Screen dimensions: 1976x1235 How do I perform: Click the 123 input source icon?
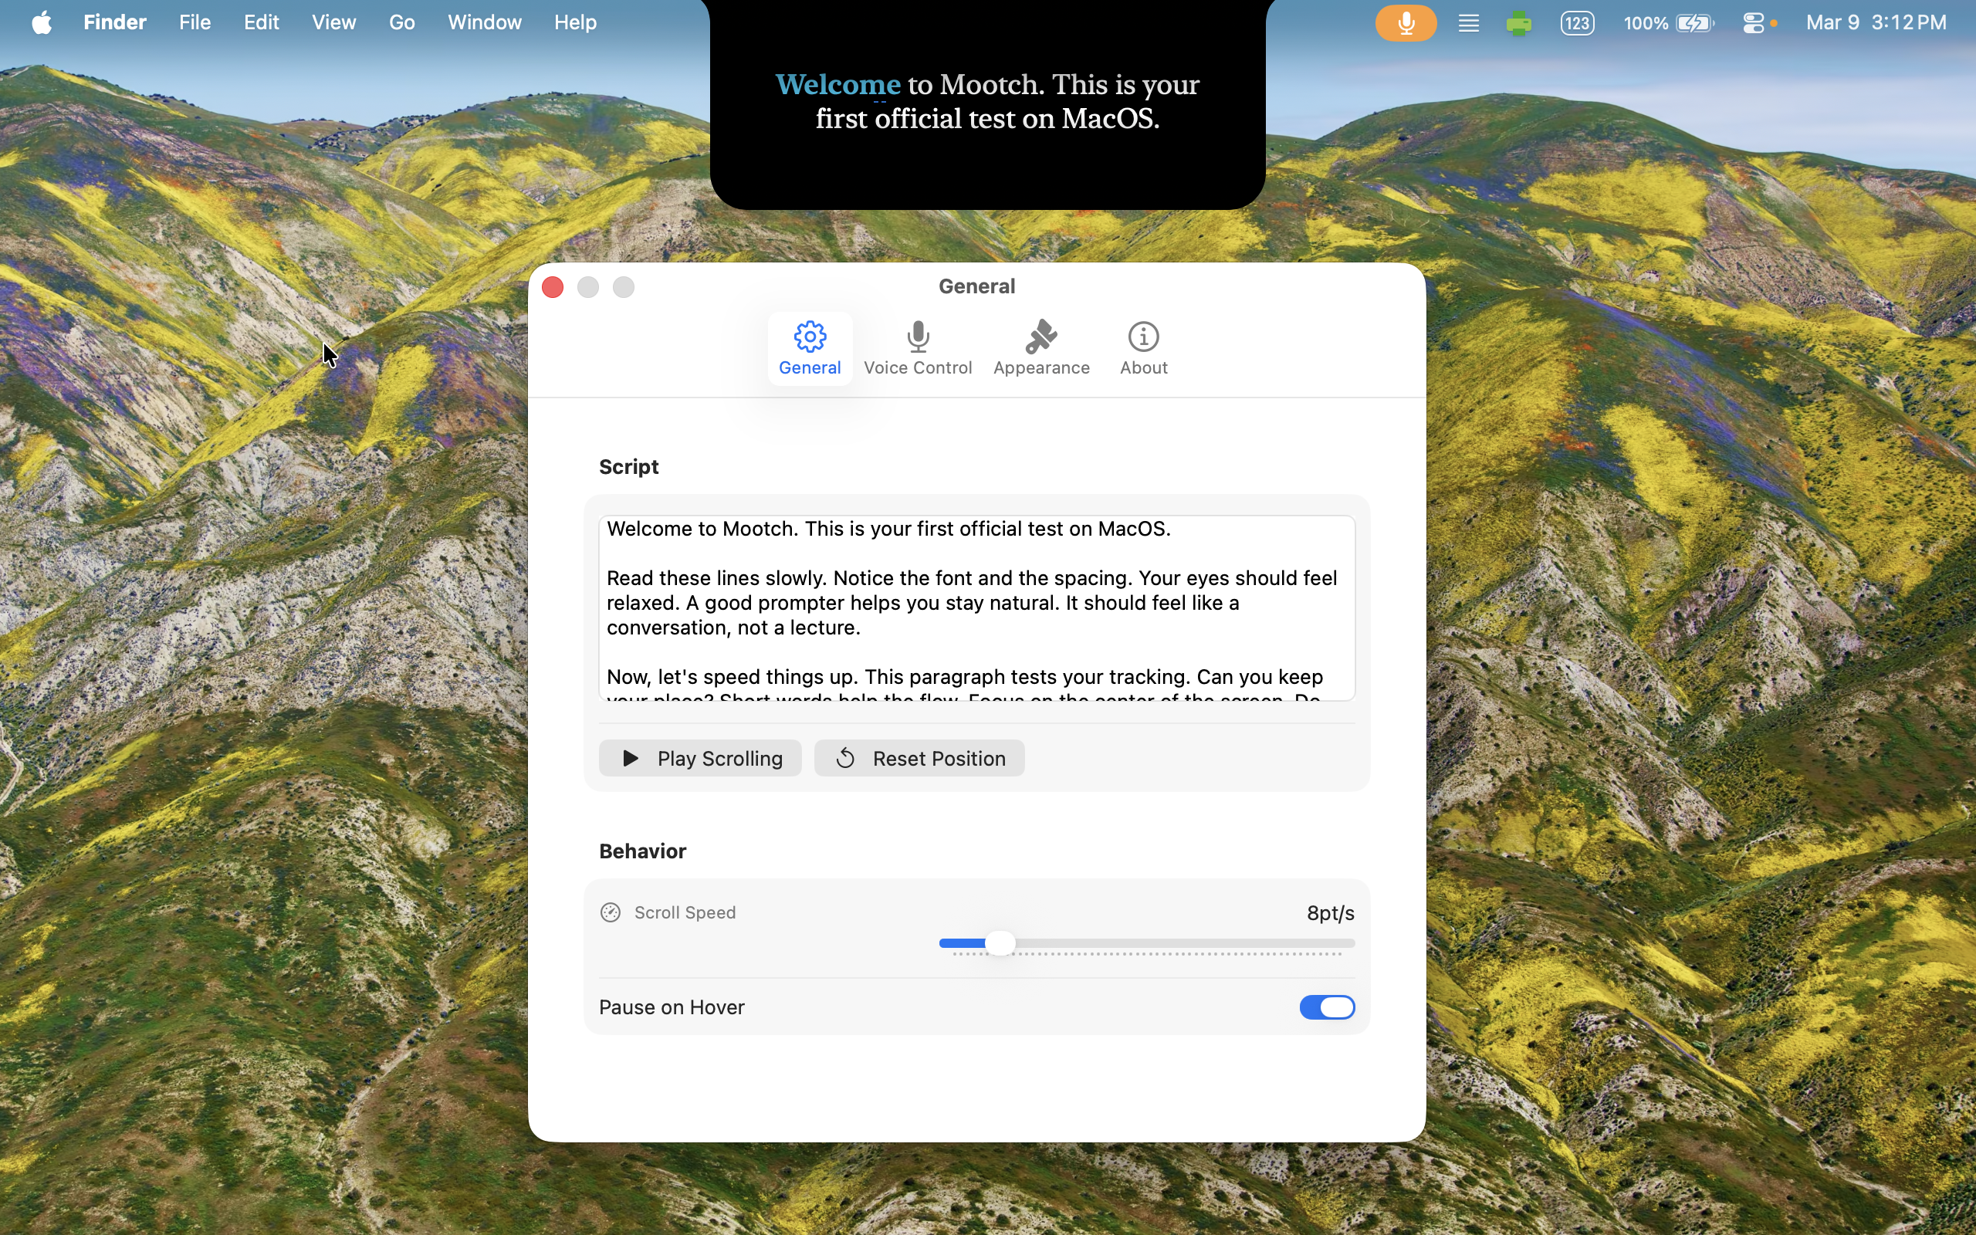(x=1577, y=23)
